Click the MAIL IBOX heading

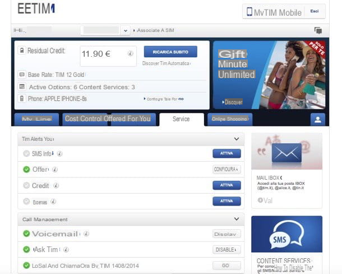269,178
